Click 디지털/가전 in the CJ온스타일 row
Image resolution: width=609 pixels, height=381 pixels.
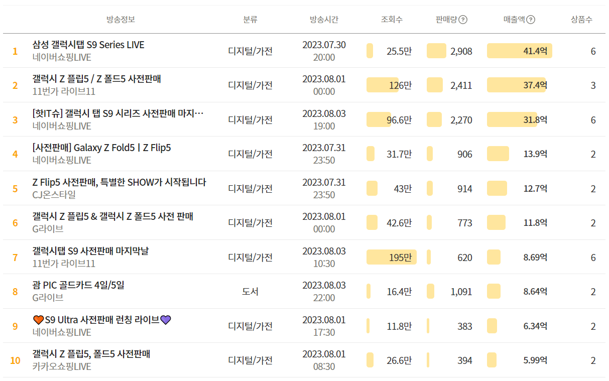tap(250, 188)
